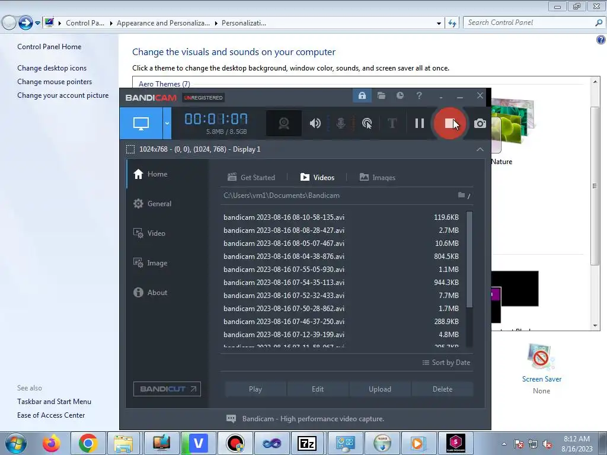Image resolution: width=607 pixels, height=455 pixels.
Task: Switch to the Get Started tab
Action: [251, 178]
